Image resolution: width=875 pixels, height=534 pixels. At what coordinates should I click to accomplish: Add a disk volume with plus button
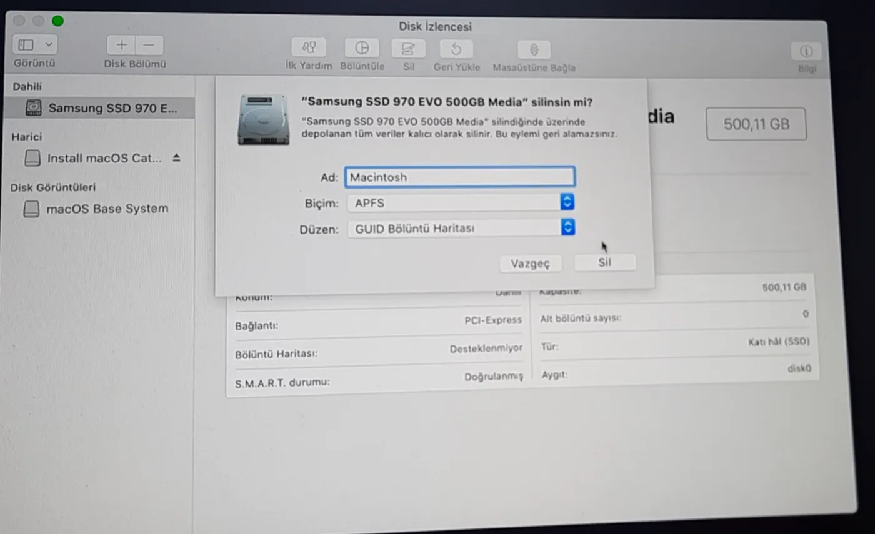coord(121,45)
